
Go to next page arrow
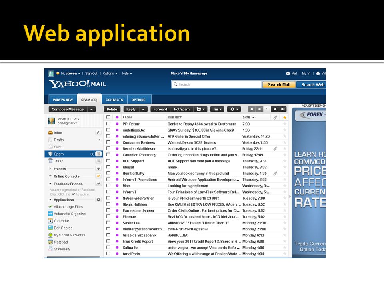[x=275, y=109]
